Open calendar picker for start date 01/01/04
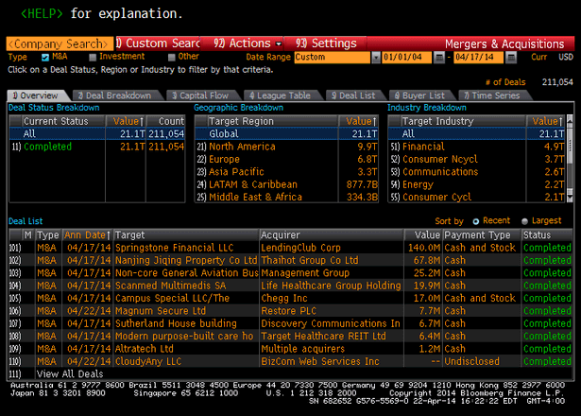Screen dimensions: 581x416 pos(438,57)
